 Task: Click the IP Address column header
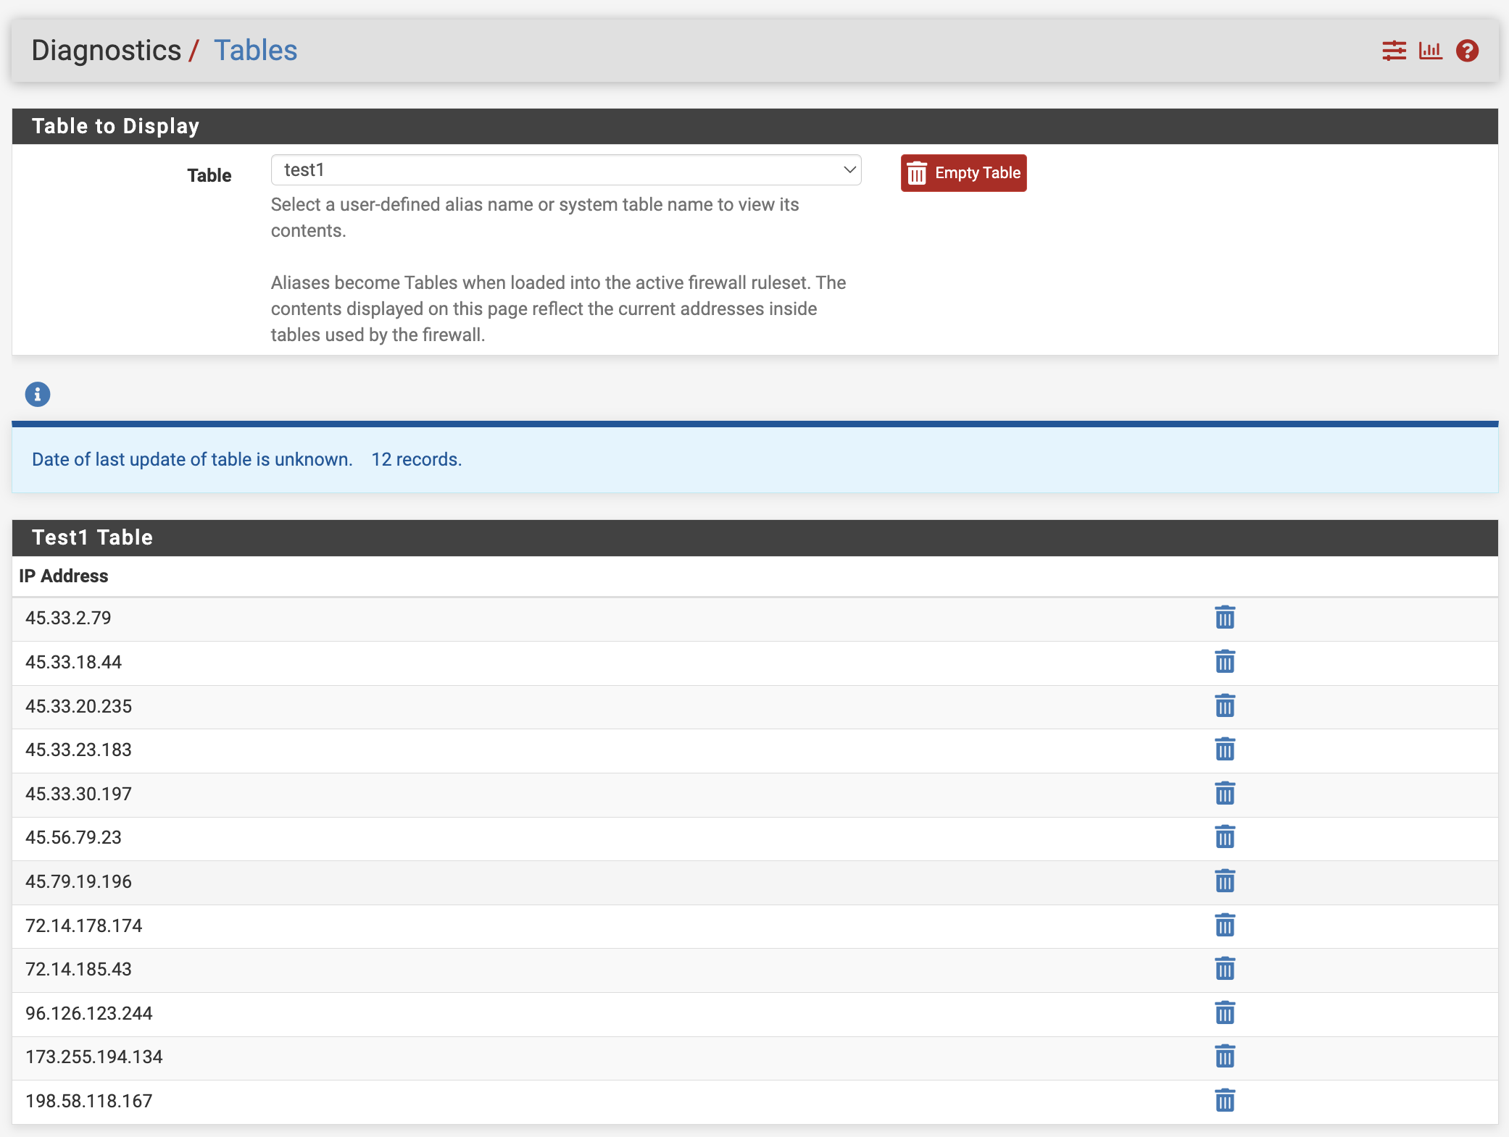(64, 576)
